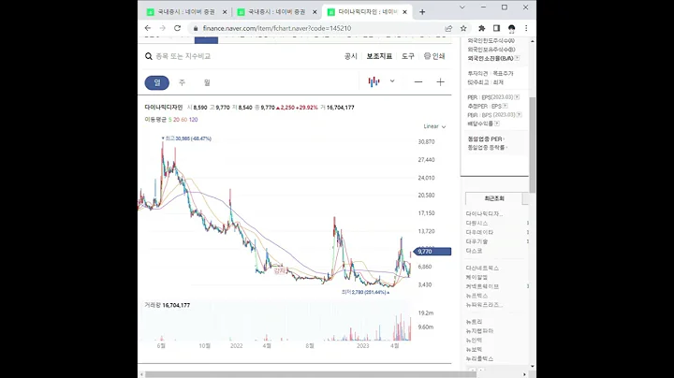Click browser forward arrow
Screen dimensions: 674x378
[x=163, y=28]
